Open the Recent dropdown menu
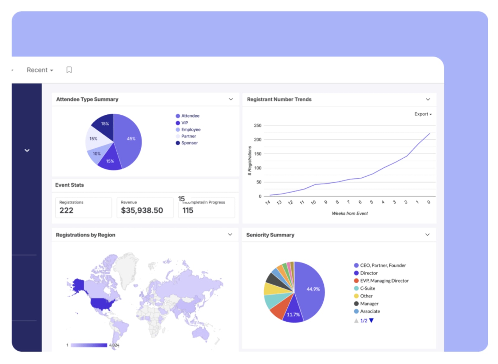The image size is (498, 364). 39,70
